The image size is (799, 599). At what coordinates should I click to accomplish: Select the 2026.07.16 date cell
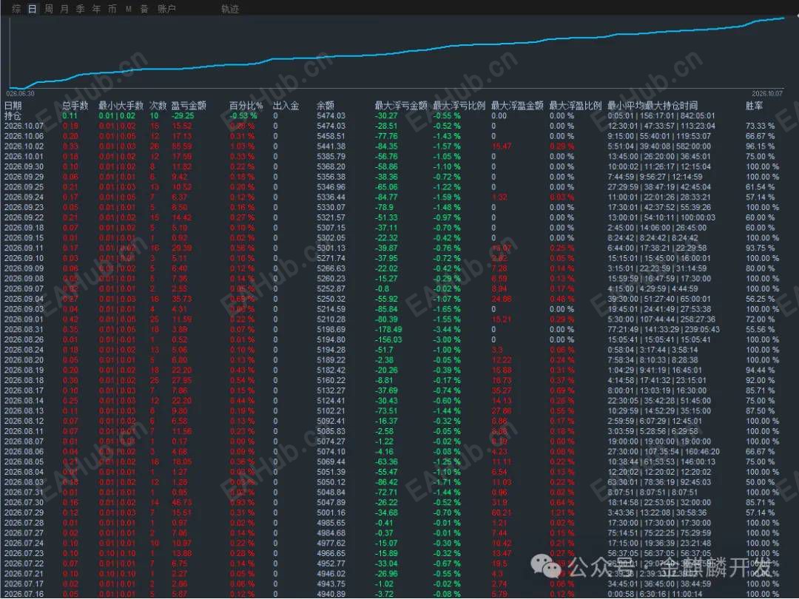[x=24, y=594]
